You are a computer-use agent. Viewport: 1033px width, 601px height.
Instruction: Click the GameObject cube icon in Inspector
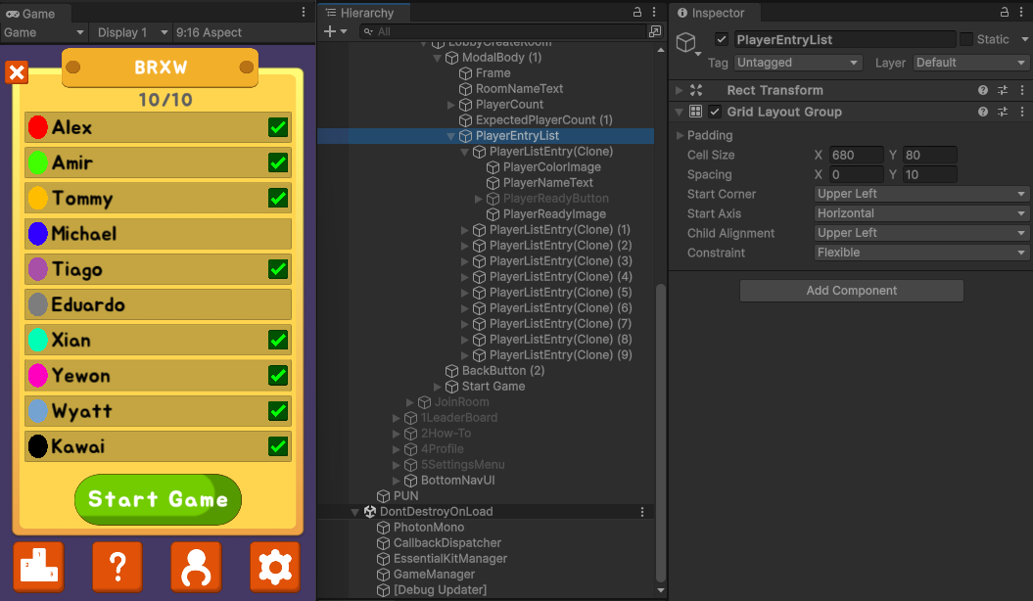[x=685, y=42]
